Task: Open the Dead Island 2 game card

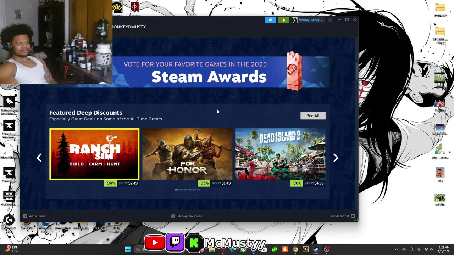Action: [280, 154]
